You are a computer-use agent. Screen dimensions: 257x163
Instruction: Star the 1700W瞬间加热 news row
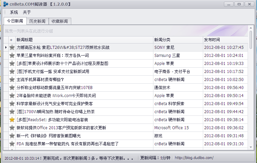12,112
